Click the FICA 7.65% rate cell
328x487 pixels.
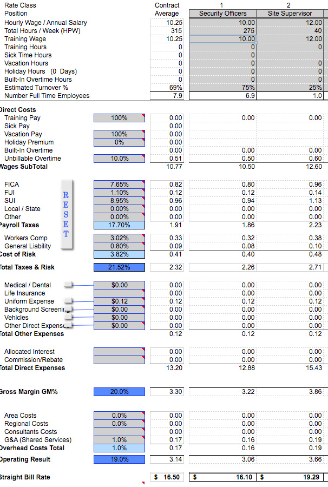[x=119, y=185]
